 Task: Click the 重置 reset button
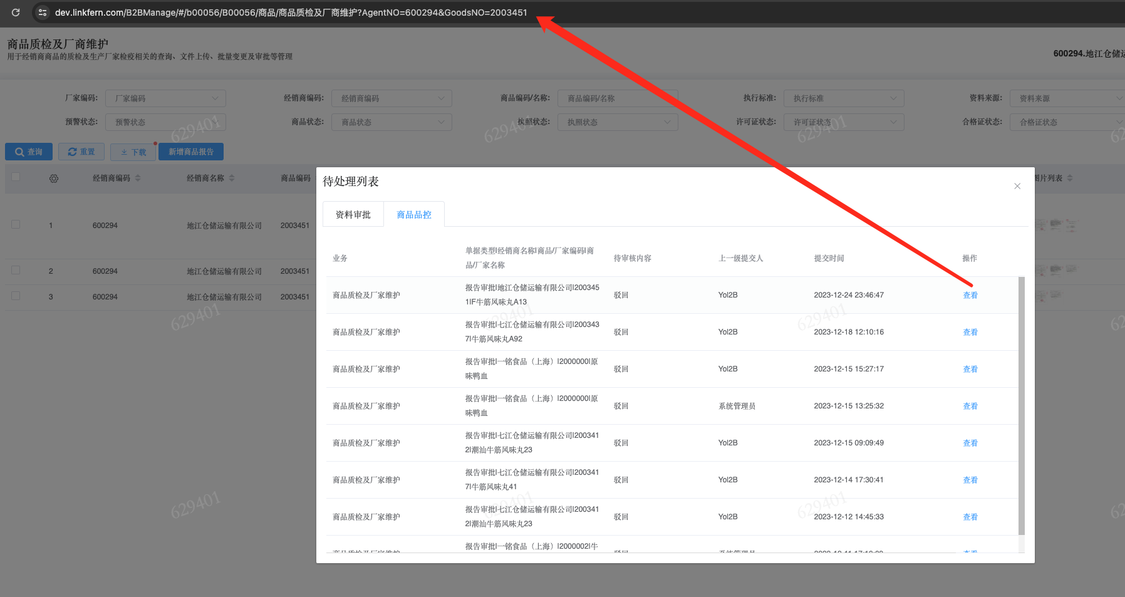[x=81, y=152]
